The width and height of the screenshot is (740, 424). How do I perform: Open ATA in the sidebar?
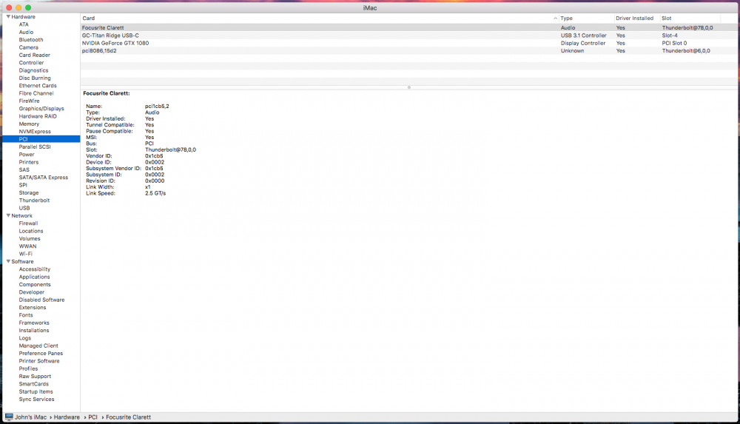tap(24, 24)
